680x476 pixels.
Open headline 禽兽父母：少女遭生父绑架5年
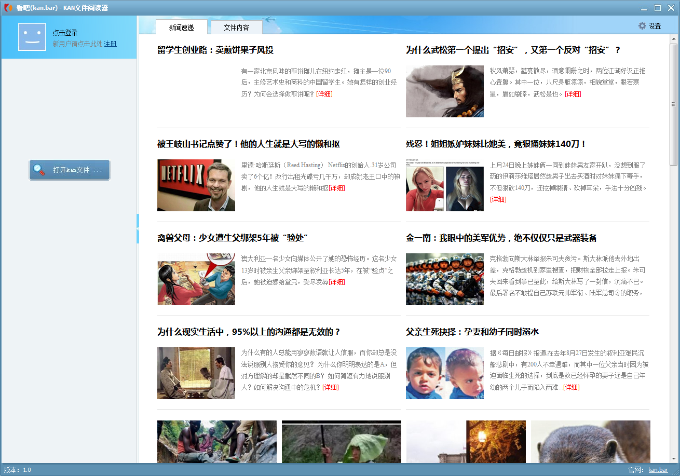click(233, 238)
